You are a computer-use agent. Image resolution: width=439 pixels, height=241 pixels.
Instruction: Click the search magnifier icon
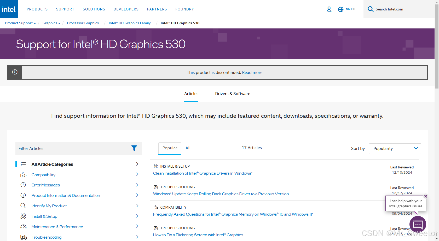coord(370,9)
